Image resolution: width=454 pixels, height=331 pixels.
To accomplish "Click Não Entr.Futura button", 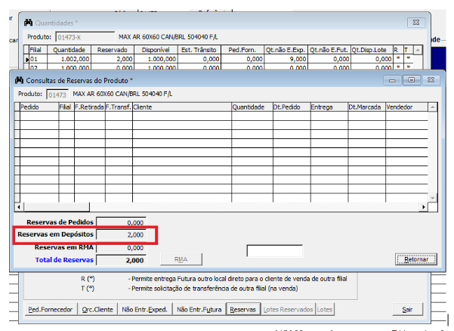I will (x=199, y=310).
